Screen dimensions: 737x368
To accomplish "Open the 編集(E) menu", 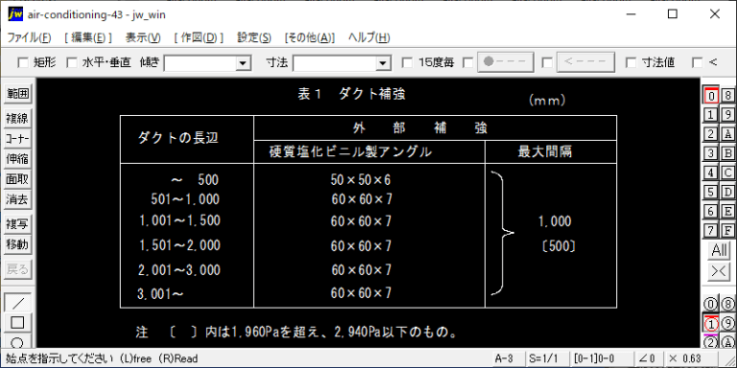I will (88, 38).
